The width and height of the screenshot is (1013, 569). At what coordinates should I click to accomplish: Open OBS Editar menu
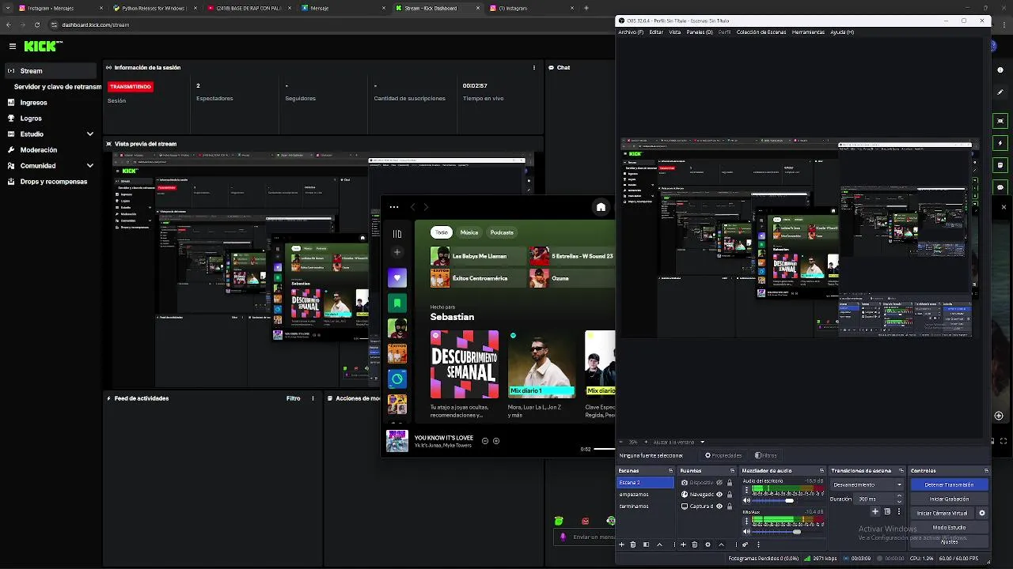click(656, 32)
